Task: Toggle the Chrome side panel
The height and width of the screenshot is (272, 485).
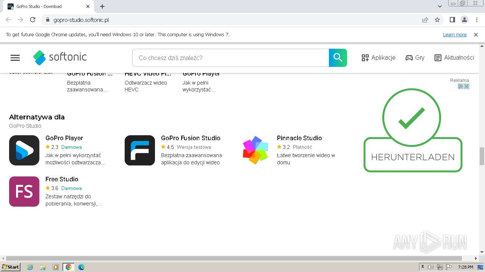Action: tap(452, 20)
